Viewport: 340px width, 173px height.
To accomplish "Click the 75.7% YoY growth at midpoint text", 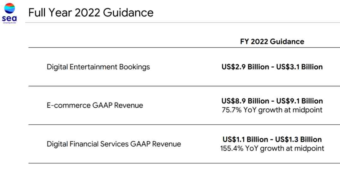I will tap(272, 110).
